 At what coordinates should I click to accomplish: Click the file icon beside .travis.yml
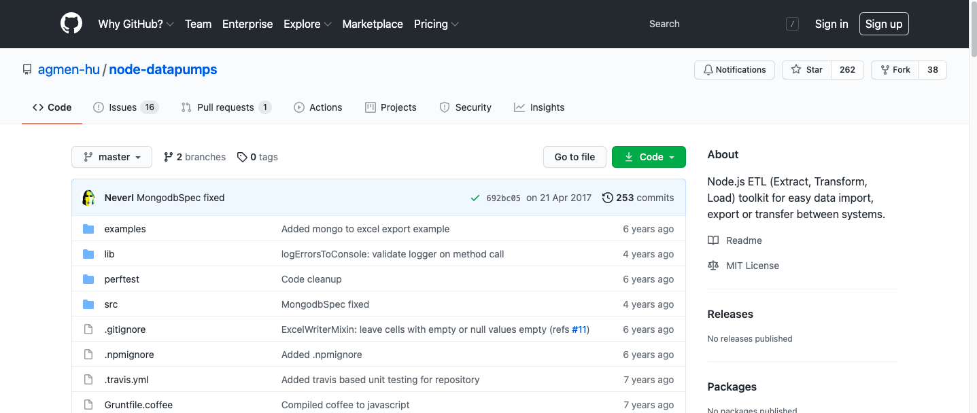coord(88,380)
